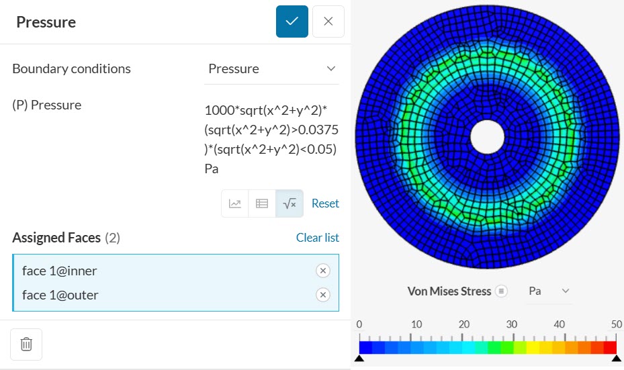Viewport: 624px width, 370px height.
Task: Click the Clear list link
Action: point(317,238)
